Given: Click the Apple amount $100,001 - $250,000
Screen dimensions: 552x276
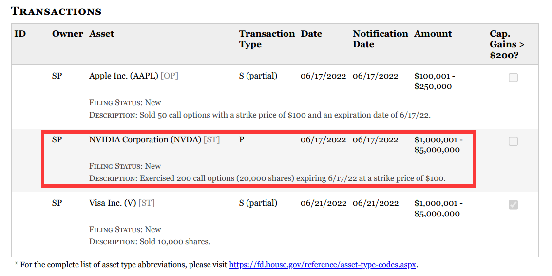Looking at the screenshot, I should point(435,81).
